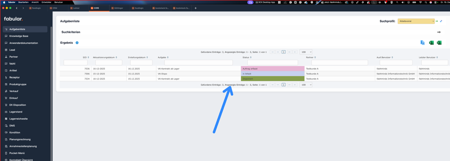Navigate back with the browser back arrow
The height and width of the screenshot is (161, 450).
17,8
